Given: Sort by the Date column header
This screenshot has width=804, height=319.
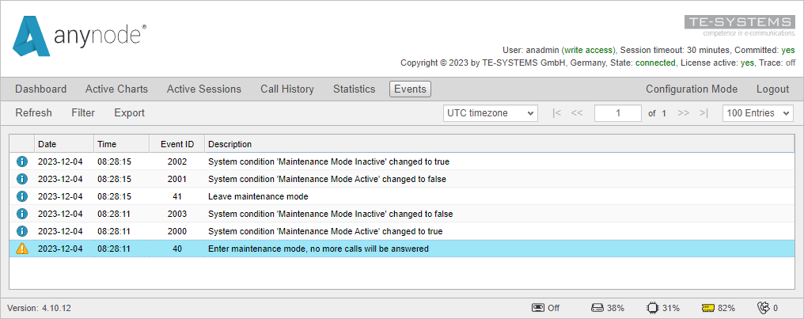Looking at the screenshot, I should [64, 144].
